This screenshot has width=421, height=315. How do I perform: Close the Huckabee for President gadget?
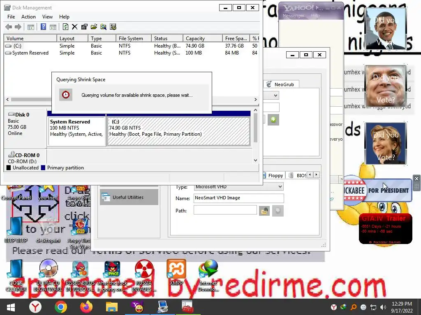coord(416,179)
